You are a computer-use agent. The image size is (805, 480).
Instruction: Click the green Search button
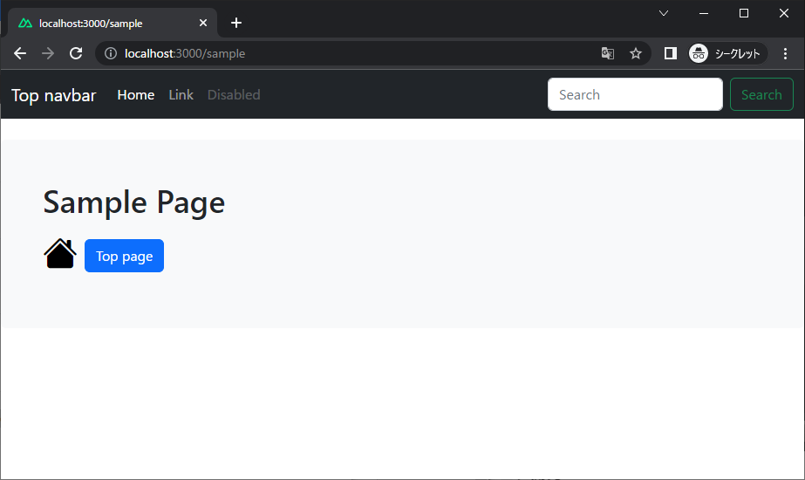(x=761, y=94)
